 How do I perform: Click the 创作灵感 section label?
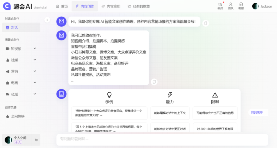coord(11,107)
